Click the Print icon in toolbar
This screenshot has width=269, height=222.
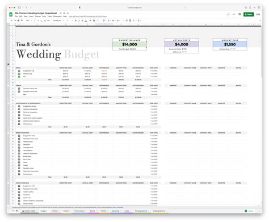point(18,20)
